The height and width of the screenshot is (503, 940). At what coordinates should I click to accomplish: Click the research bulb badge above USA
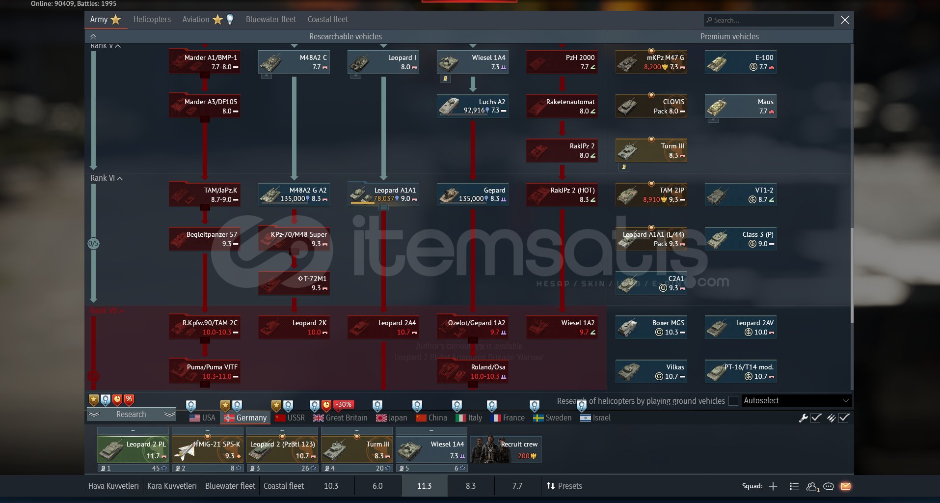coord(191,406)
